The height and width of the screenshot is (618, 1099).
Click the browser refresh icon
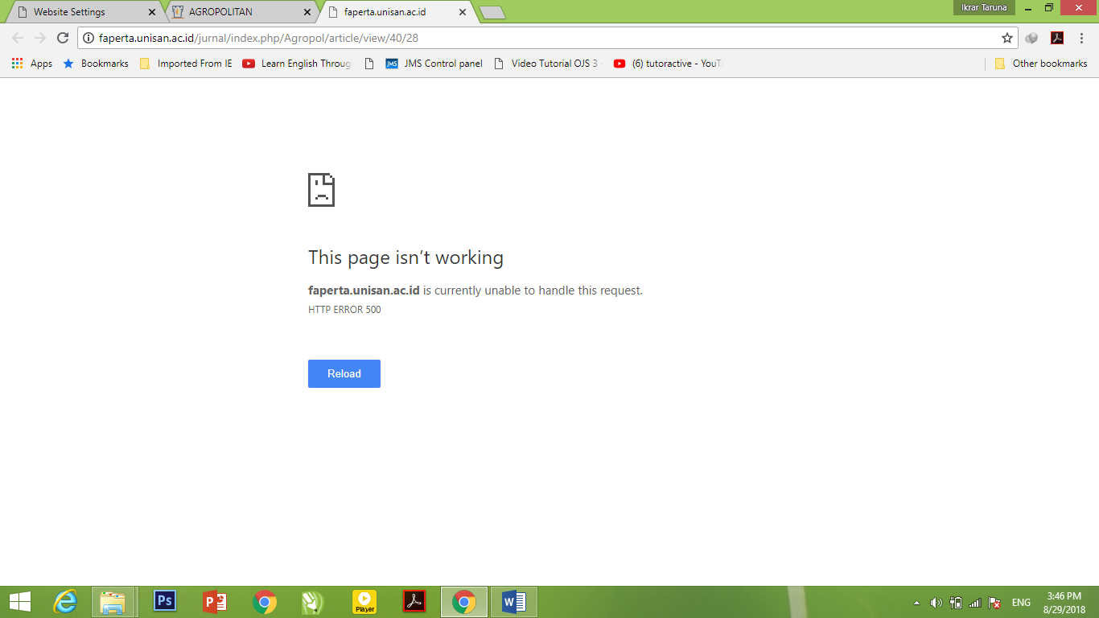coord(63,38)
